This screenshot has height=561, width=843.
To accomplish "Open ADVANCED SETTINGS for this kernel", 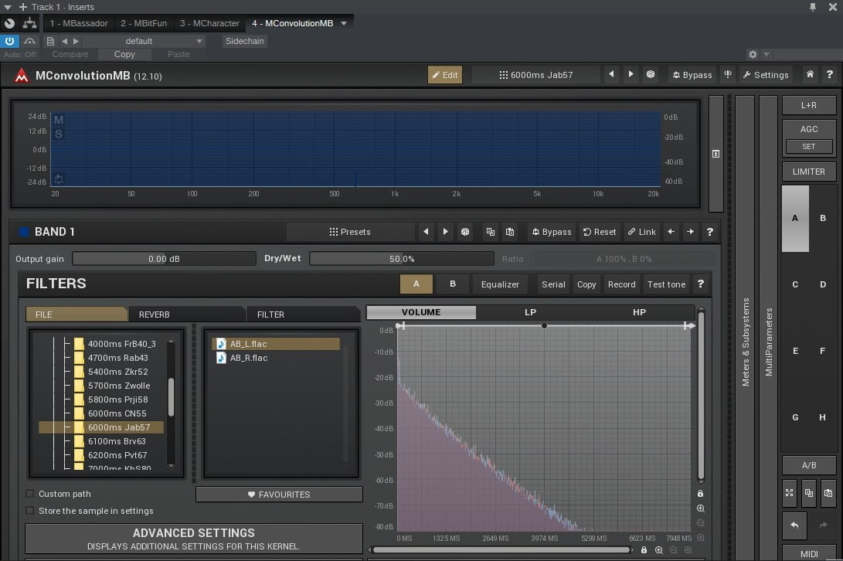I will point(193,539).
